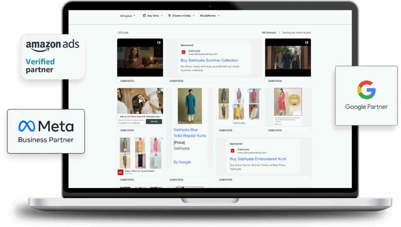Click the Sabhyata logo in Easy Returns ad
The width and height of the screenshot is (401, 227).
pyautogui.click(x=121, y=172)
